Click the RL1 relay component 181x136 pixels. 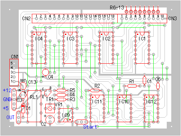point(34,106)
